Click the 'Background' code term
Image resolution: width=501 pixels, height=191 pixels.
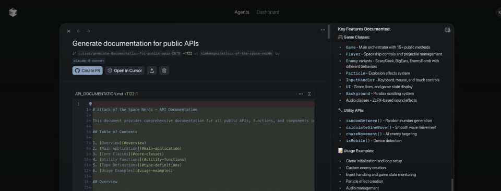tap(358, 94)
